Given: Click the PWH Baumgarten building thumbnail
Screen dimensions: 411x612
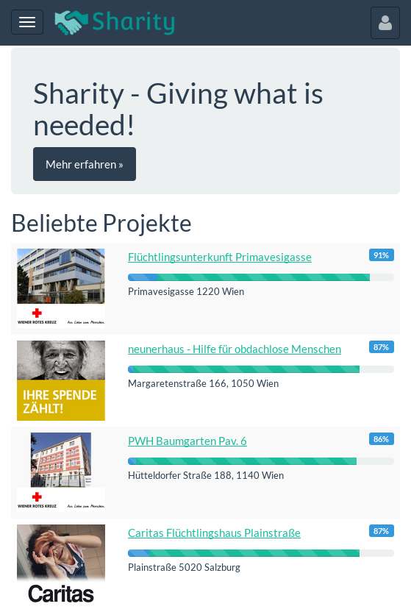Looking at the screenshot, I should (61, 472).
